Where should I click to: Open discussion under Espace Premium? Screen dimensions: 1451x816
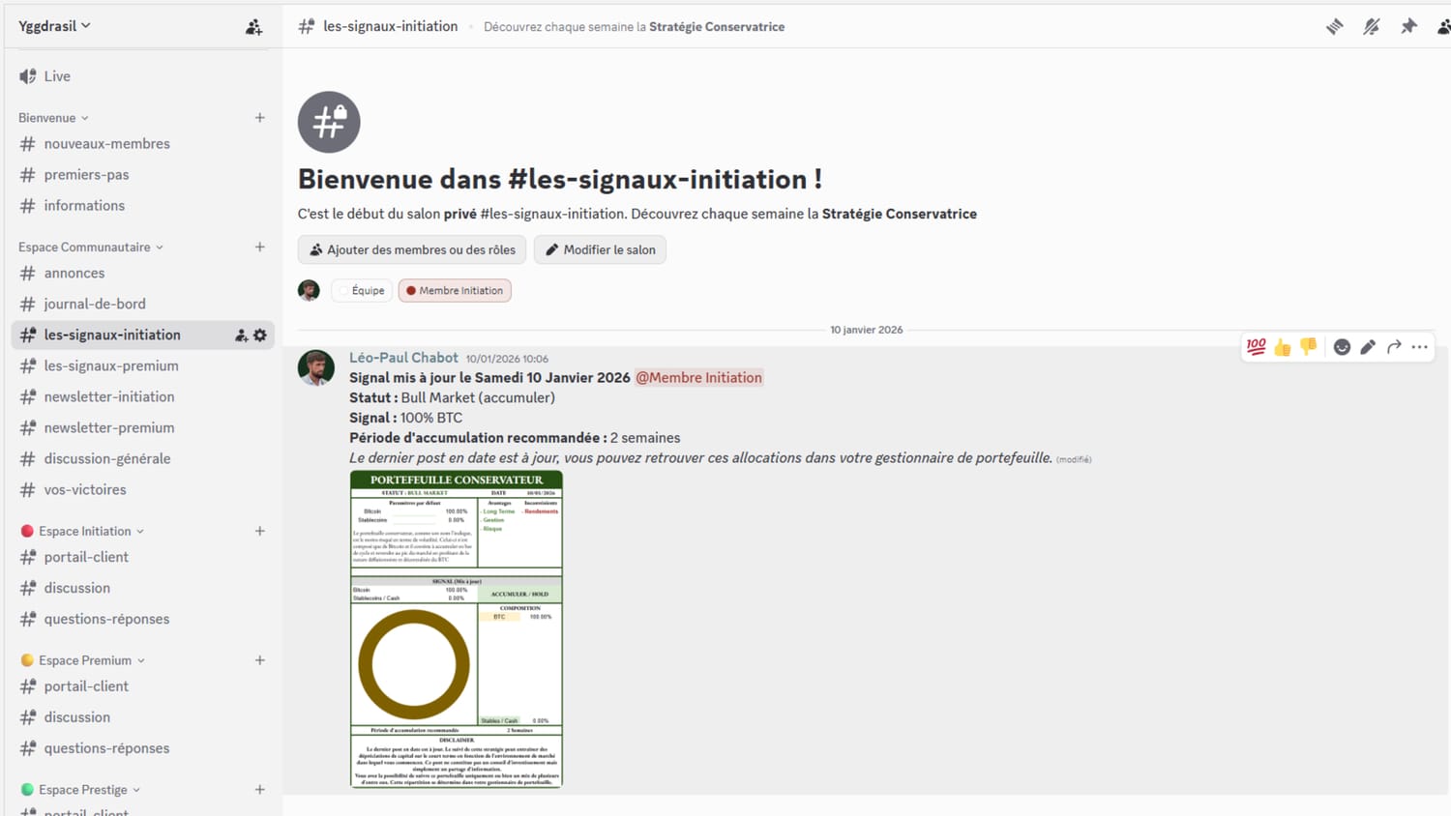(x=142, y=717)
